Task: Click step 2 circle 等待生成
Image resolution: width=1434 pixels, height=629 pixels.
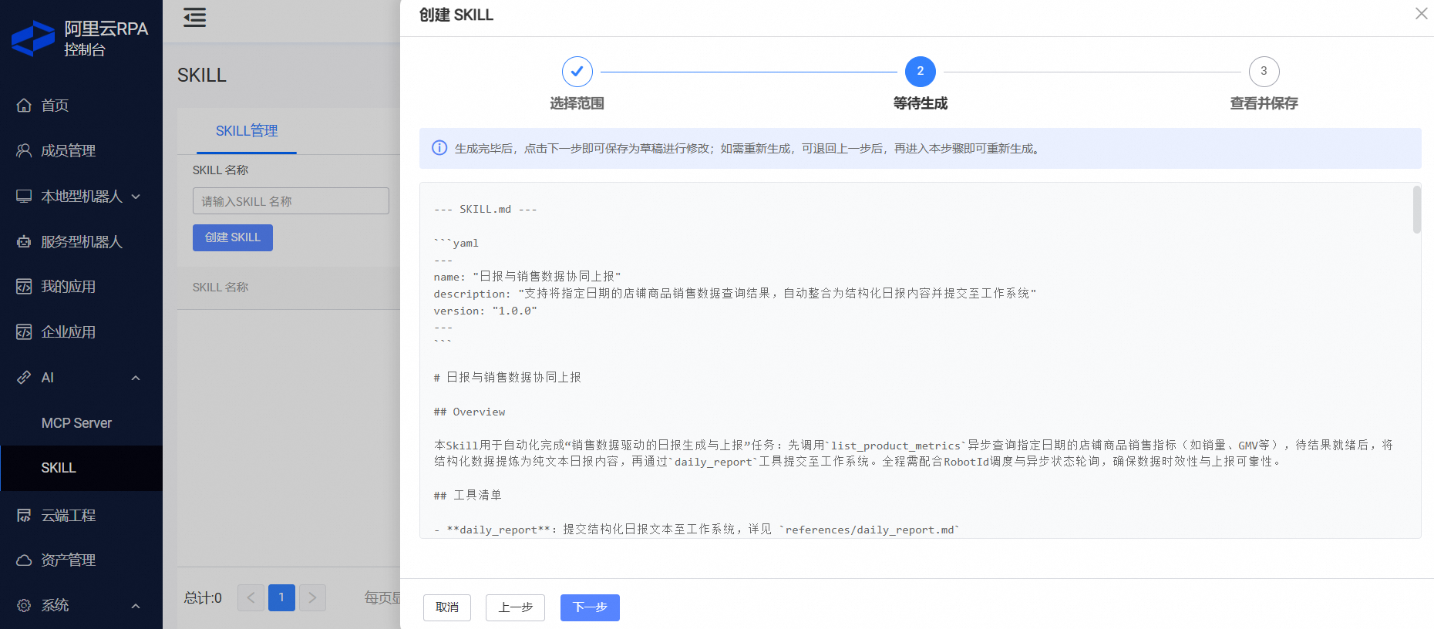Action: 921,72
